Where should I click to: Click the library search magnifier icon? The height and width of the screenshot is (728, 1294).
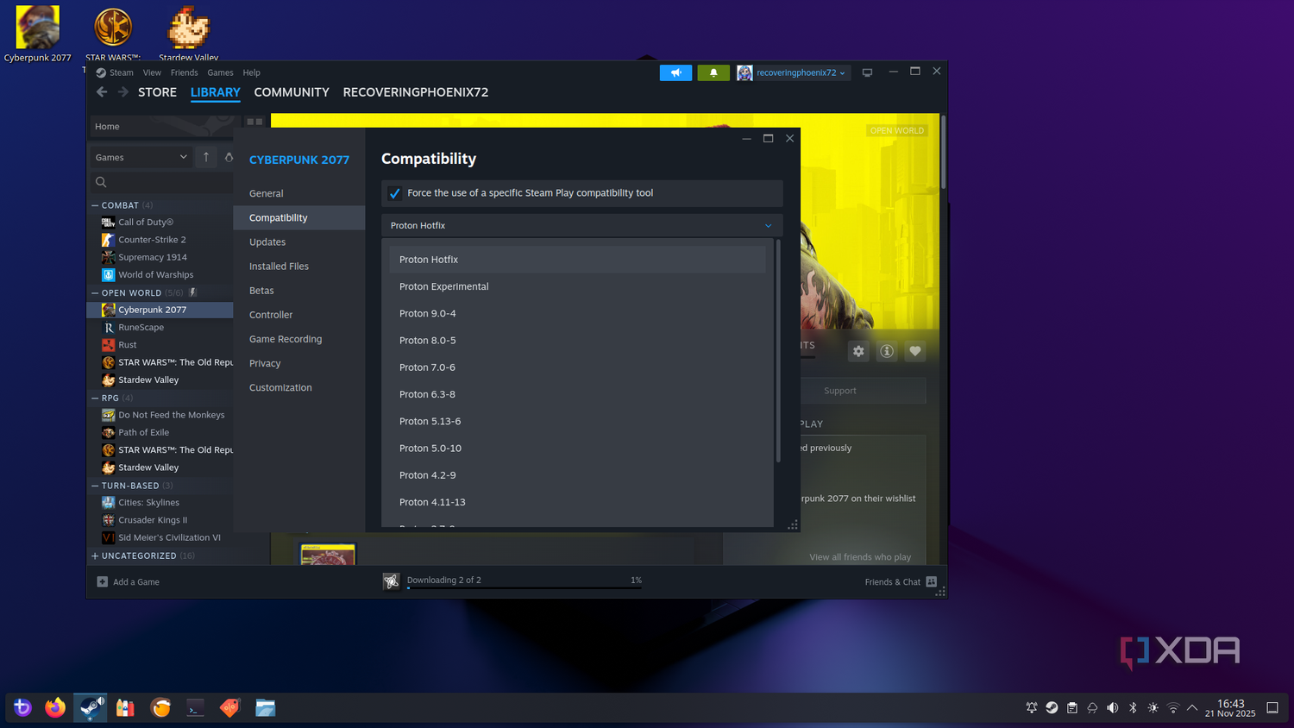pyautogui.click(x=101, y=182)
